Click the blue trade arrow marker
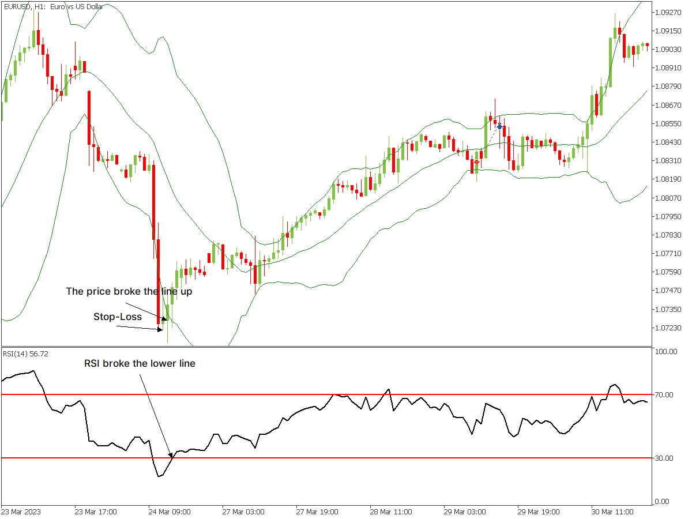 tap(500, 126)
